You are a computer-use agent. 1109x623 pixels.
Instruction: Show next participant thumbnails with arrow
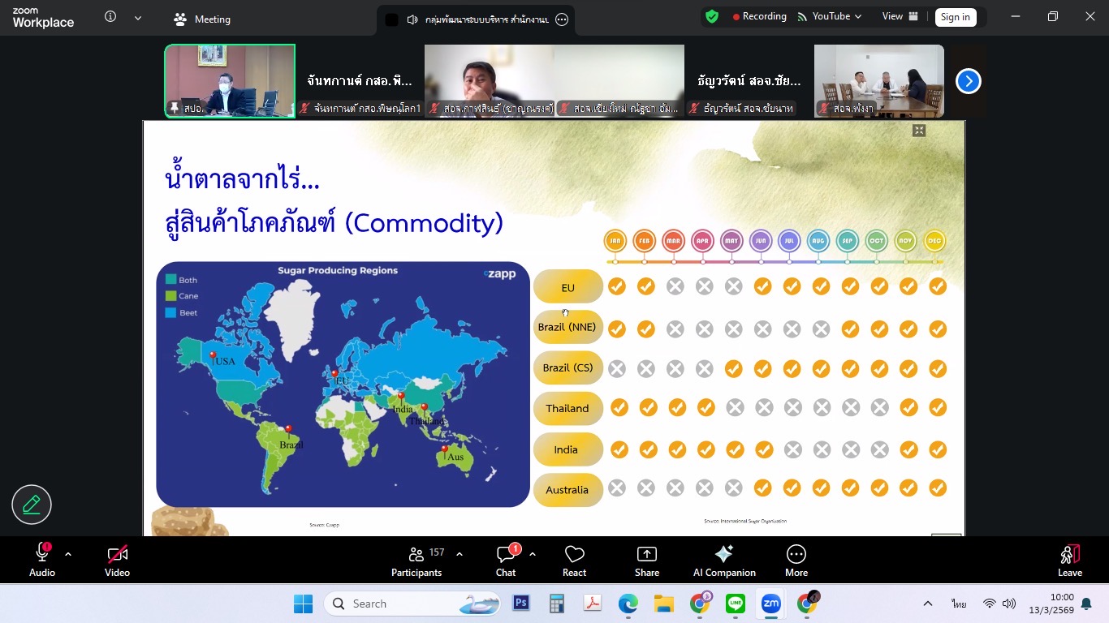[x=968, y=81]
